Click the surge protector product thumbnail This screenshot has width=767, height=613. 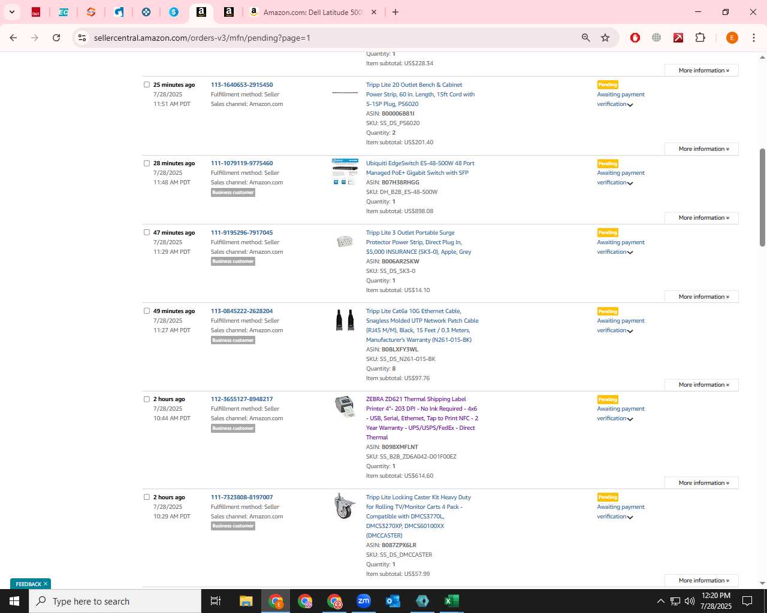tap(345, 241)
